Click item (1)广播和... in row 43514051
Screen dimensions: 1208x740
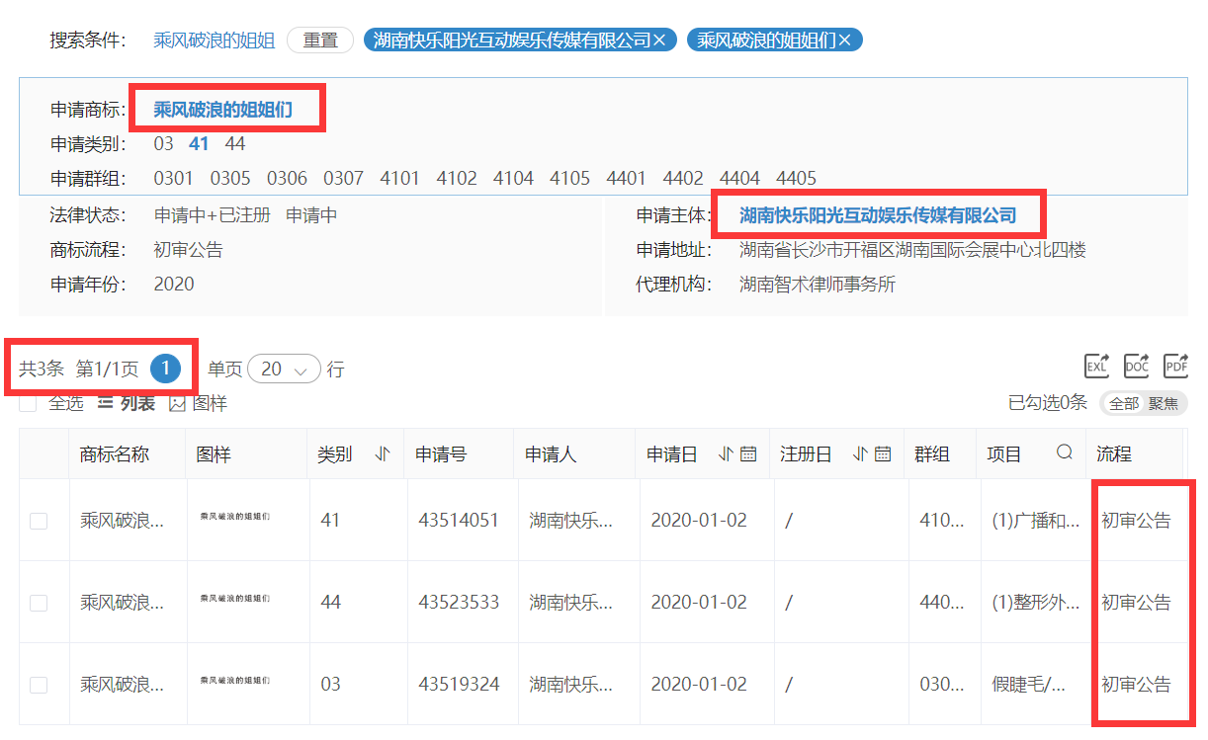click(x=1035, y=521)
